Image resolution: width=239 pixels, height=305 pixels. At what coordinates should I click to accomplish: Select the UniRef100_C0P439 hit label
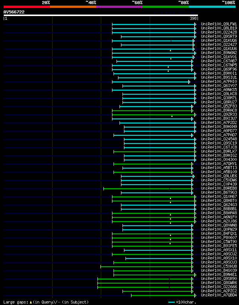click(x=219, y=184)
